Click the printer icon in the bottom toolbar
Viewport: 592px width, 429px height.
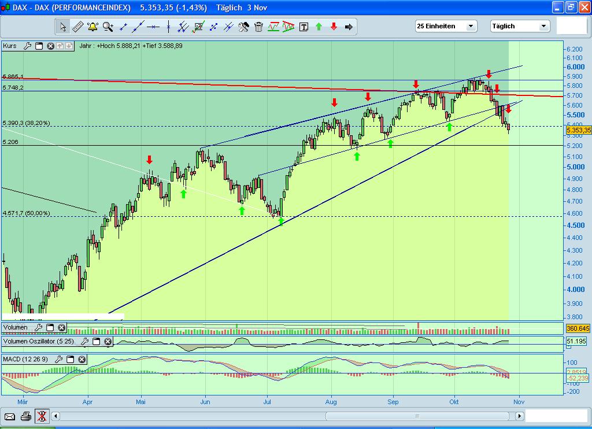(x=24, y=416)
